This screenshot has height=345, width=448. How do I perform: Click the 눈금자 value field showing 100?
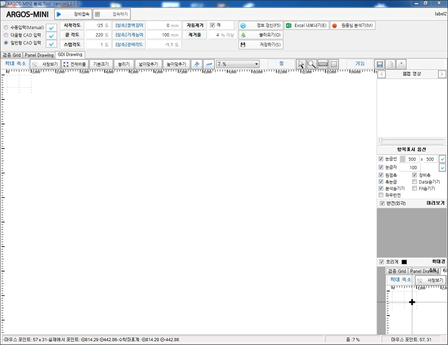click(410, 168)
